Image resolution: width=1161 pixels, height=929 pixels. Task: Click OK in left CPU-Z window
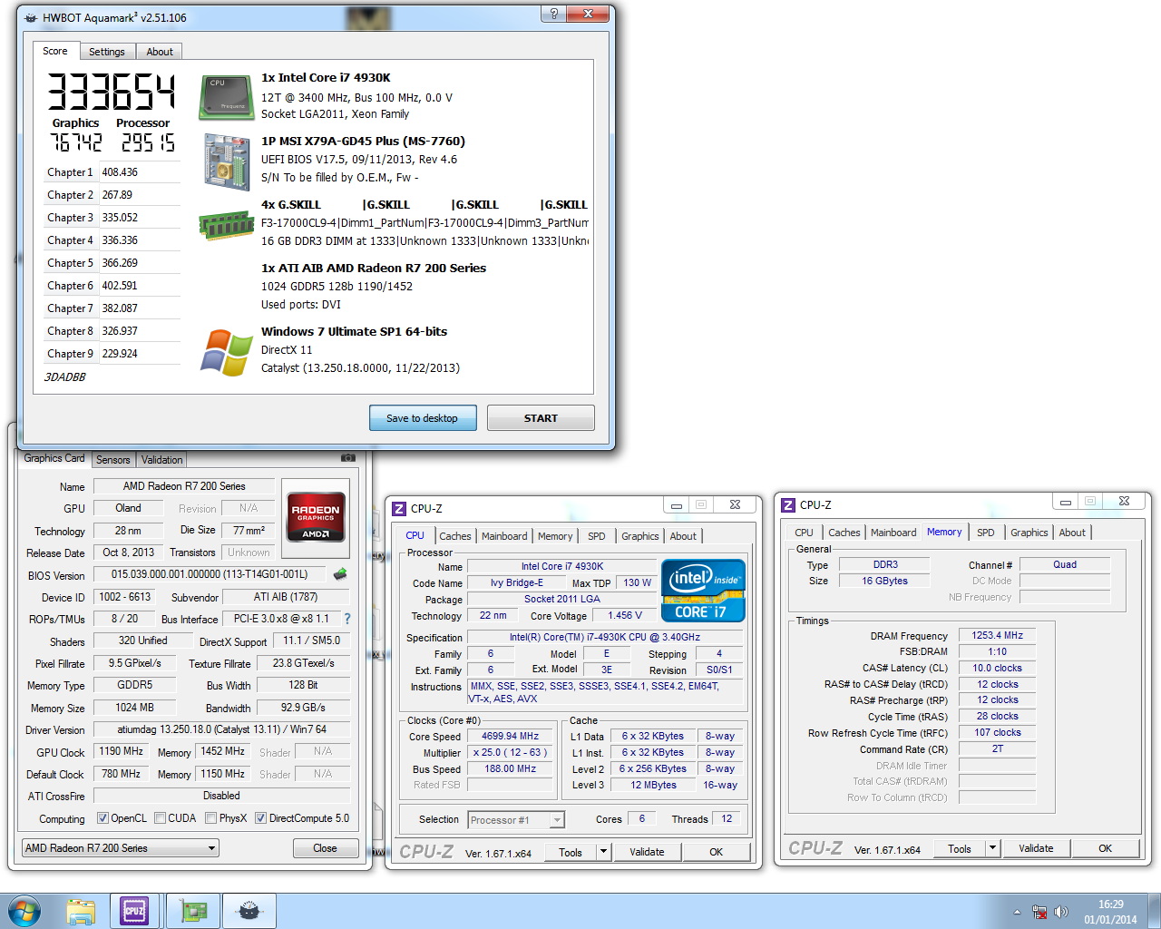[x=717, y=852]
